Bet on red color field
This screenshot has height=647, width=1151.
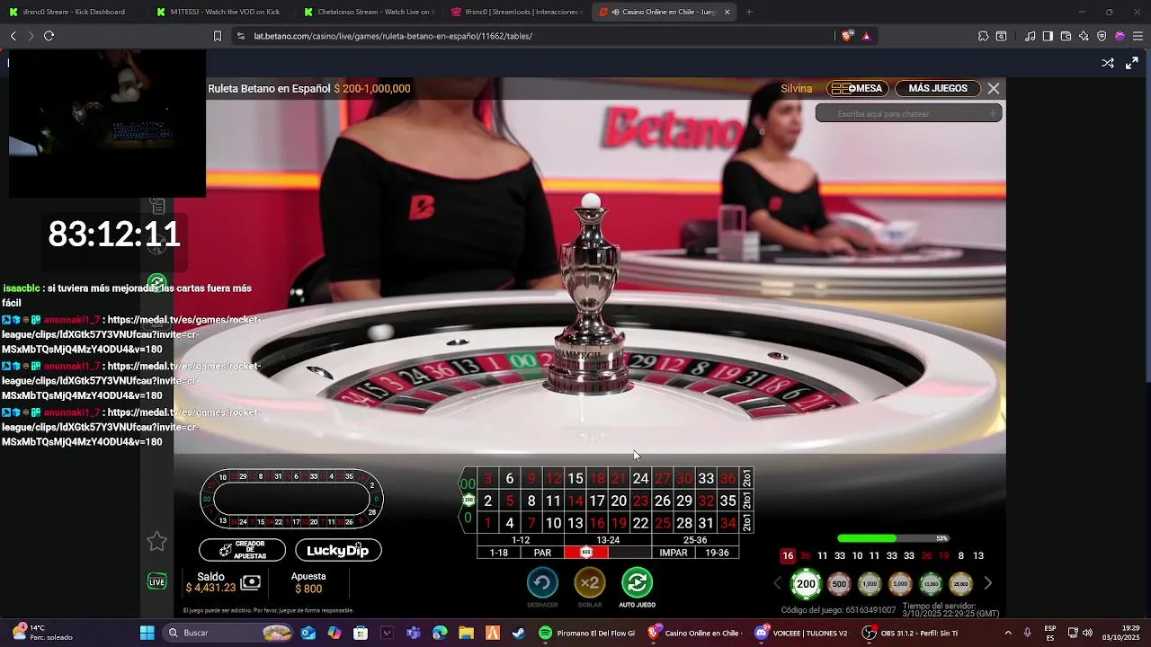[x=586, y=553]
